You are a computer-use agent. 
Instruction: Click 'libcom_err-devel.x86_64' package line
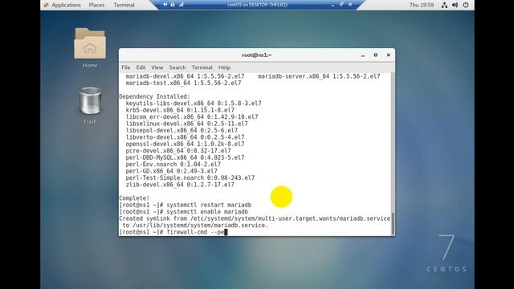[x=192, y=117]
